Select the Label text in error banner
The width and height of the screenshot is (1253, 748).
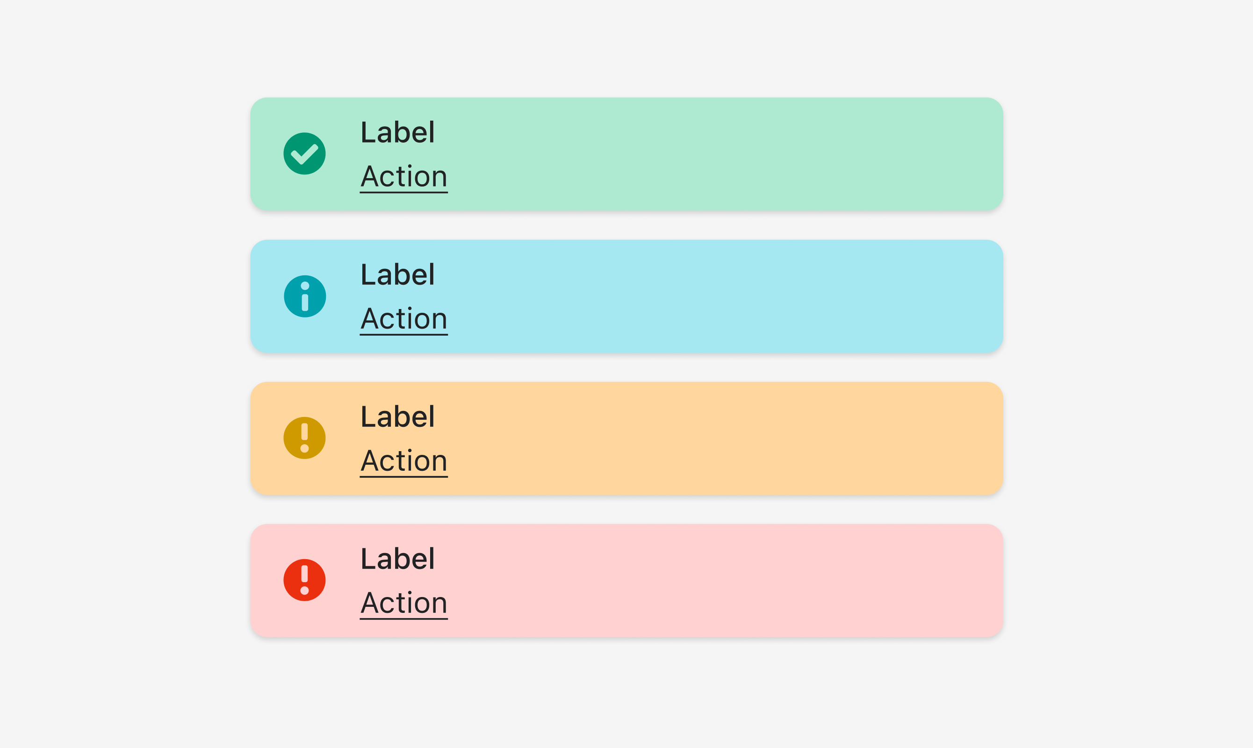pos(397,559)
